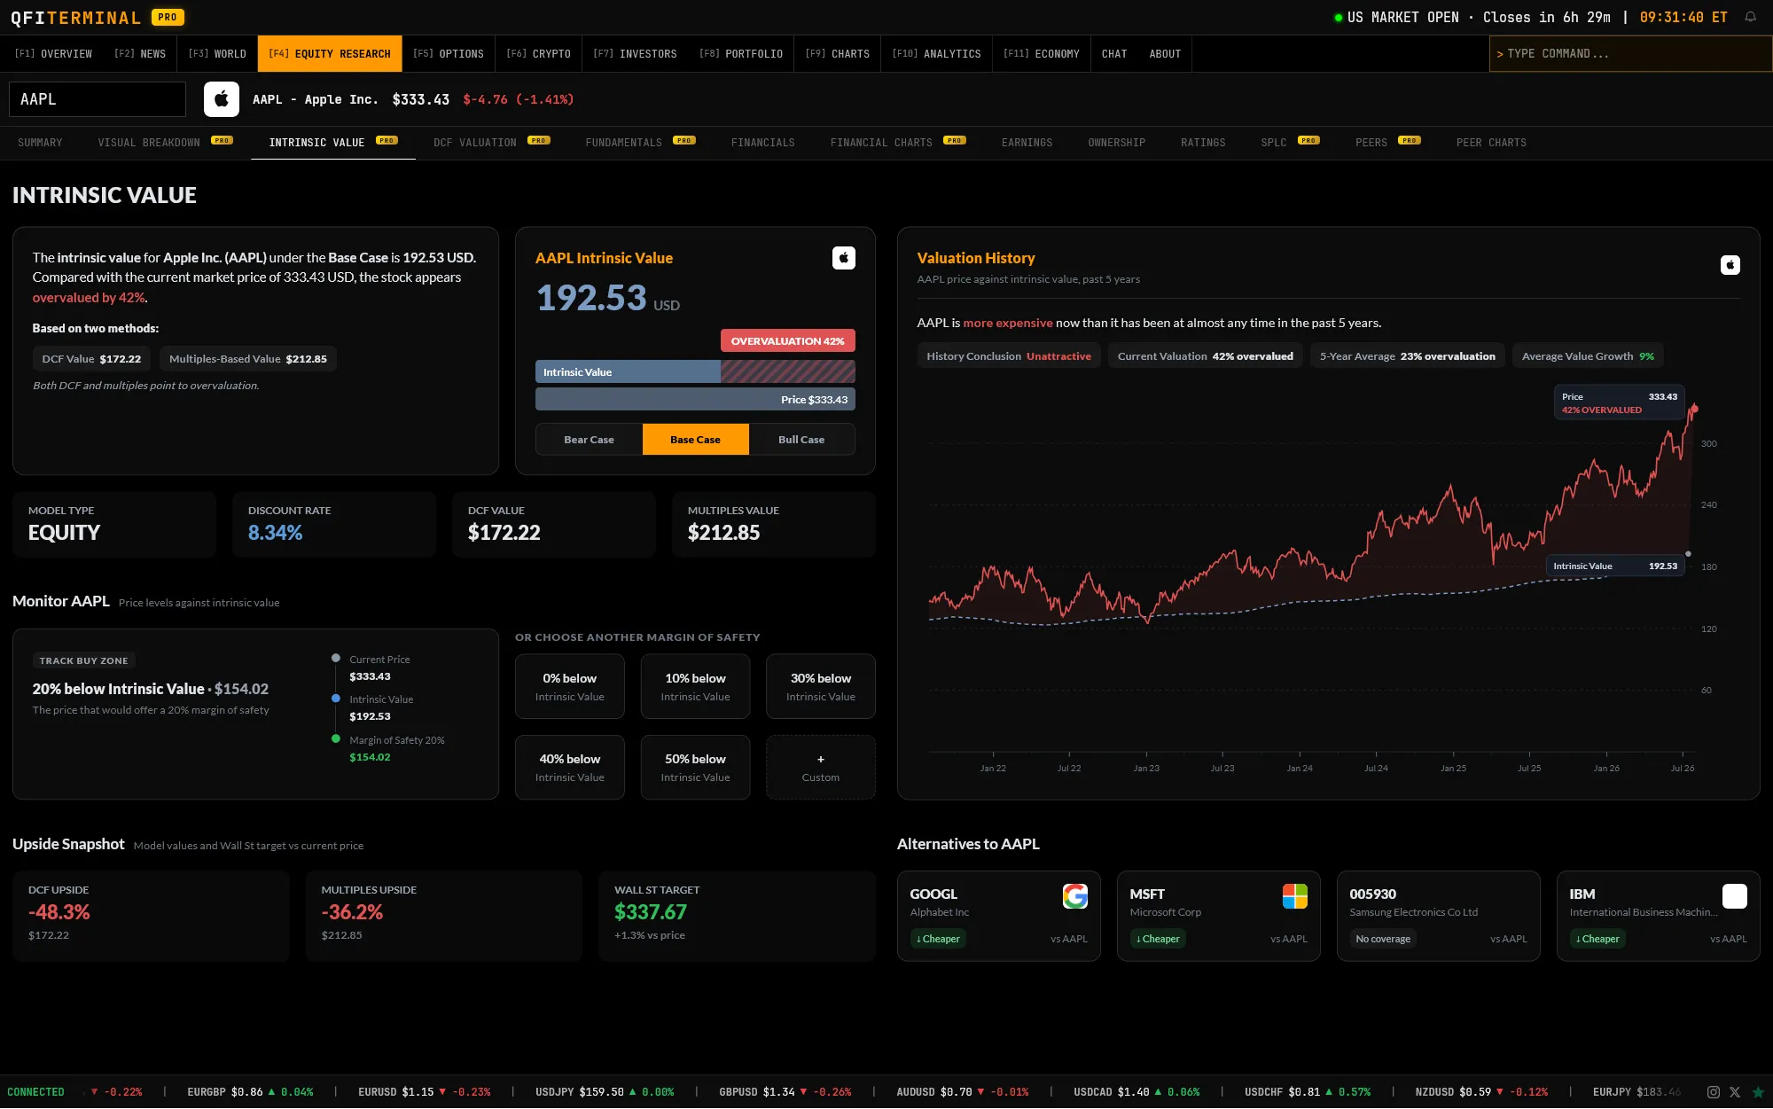The height and width of the screenshot is (1109, 1773).
Task: Open the MSFT Microsoft Corp alternative card
Action: click(x=1219, y=917)
